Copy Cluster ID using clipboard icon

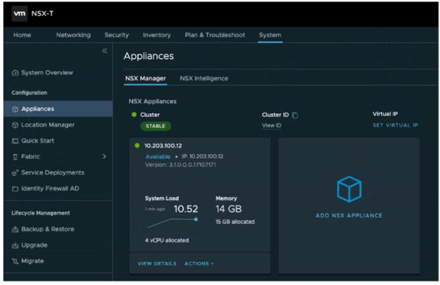[295, 116]
